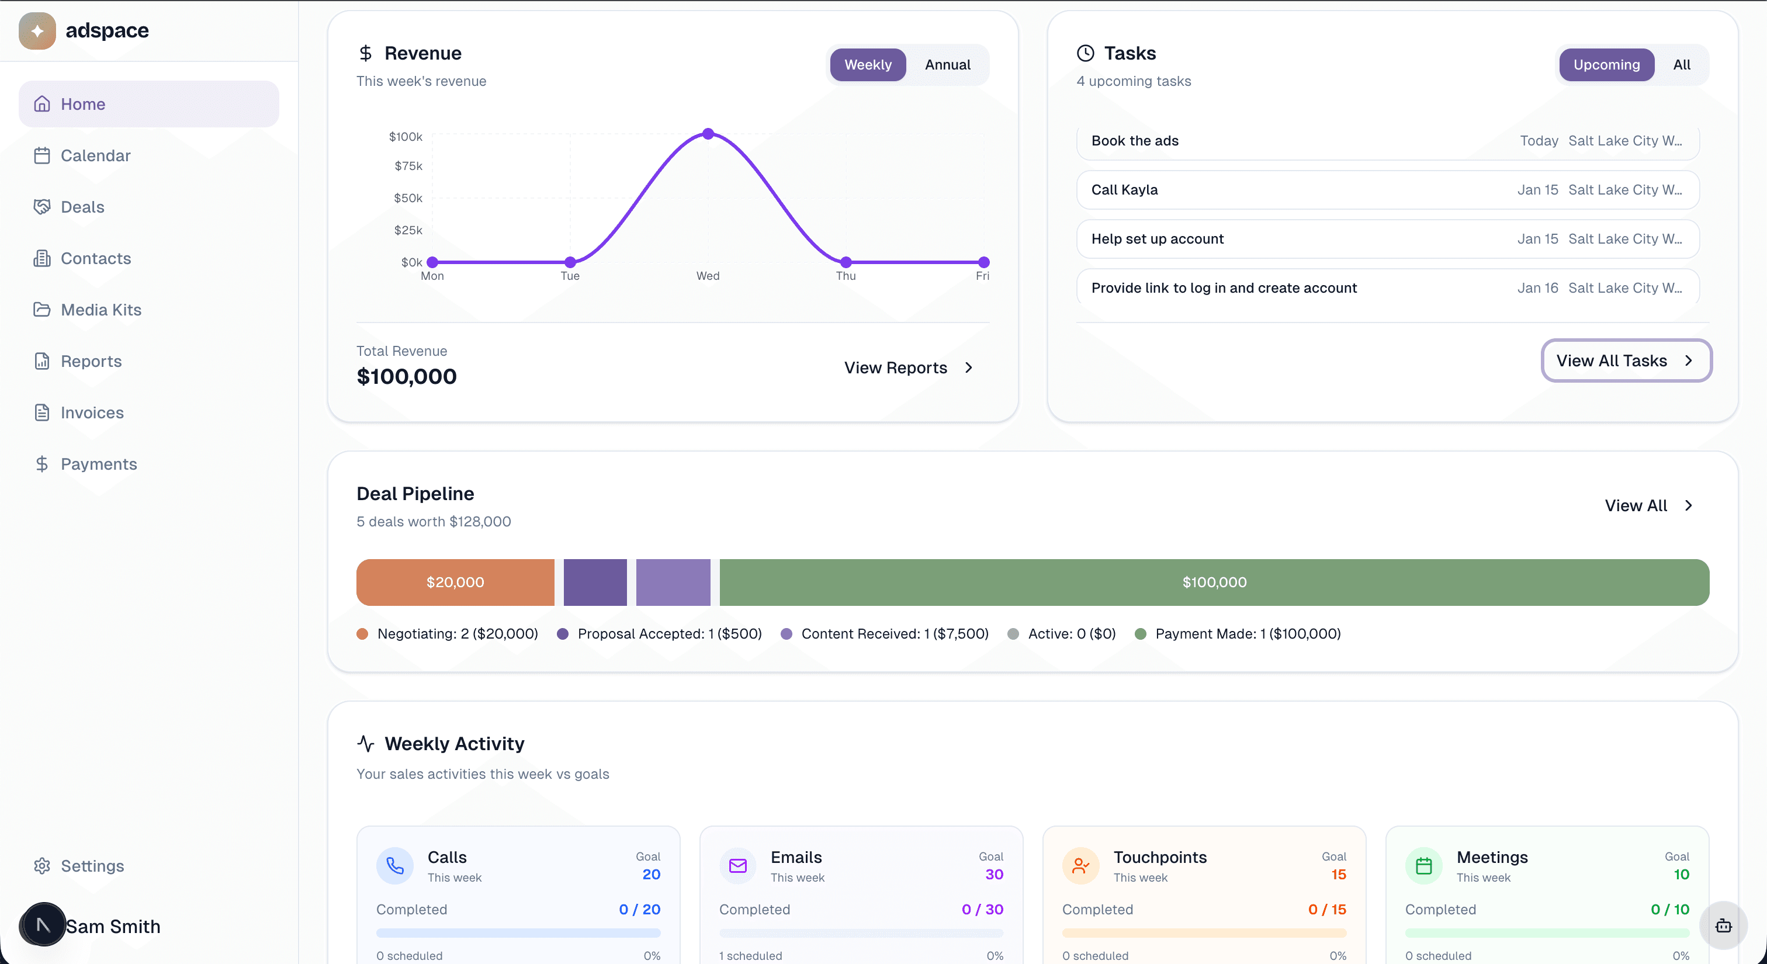Click the Sam Smith profile avatar
The image size is (1767, 964).
coord(43,924)
